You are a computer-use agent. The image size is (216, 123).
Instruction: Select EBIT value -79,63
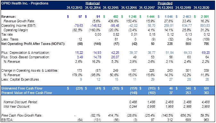[x=79, y=25]
